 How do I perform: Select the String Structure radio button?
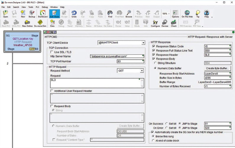click(x=155, y=63)
